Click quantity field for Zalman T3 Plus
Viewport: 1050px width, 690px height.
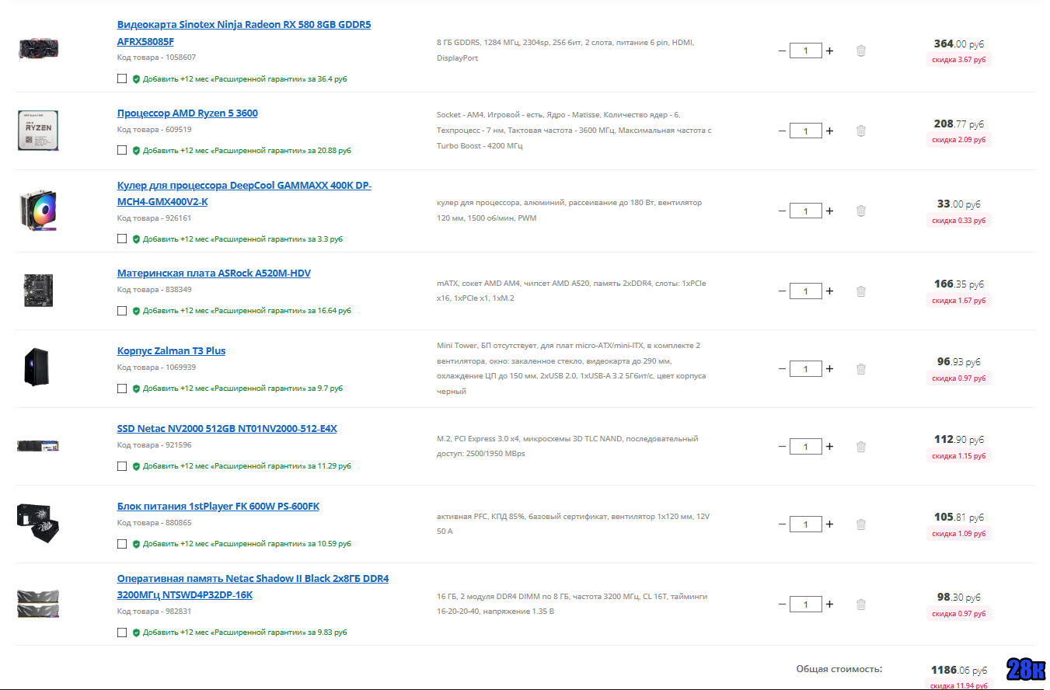pos(805,368)
